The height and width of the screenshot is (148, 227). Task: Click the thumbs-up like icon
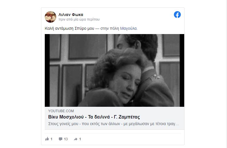(x=47, y=139)
